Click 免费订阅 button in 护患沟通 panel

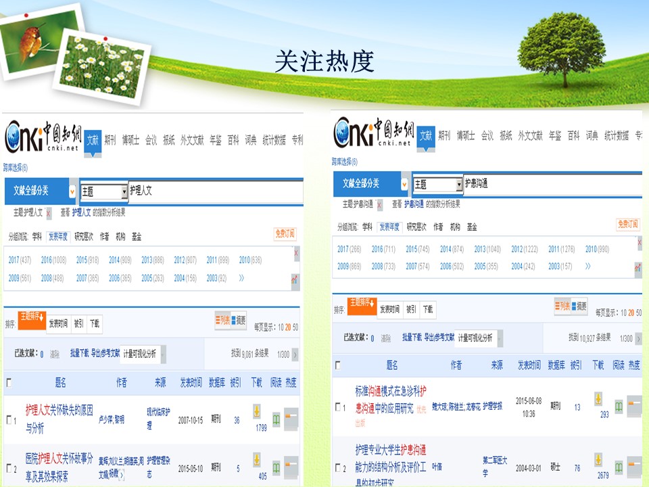627,225
